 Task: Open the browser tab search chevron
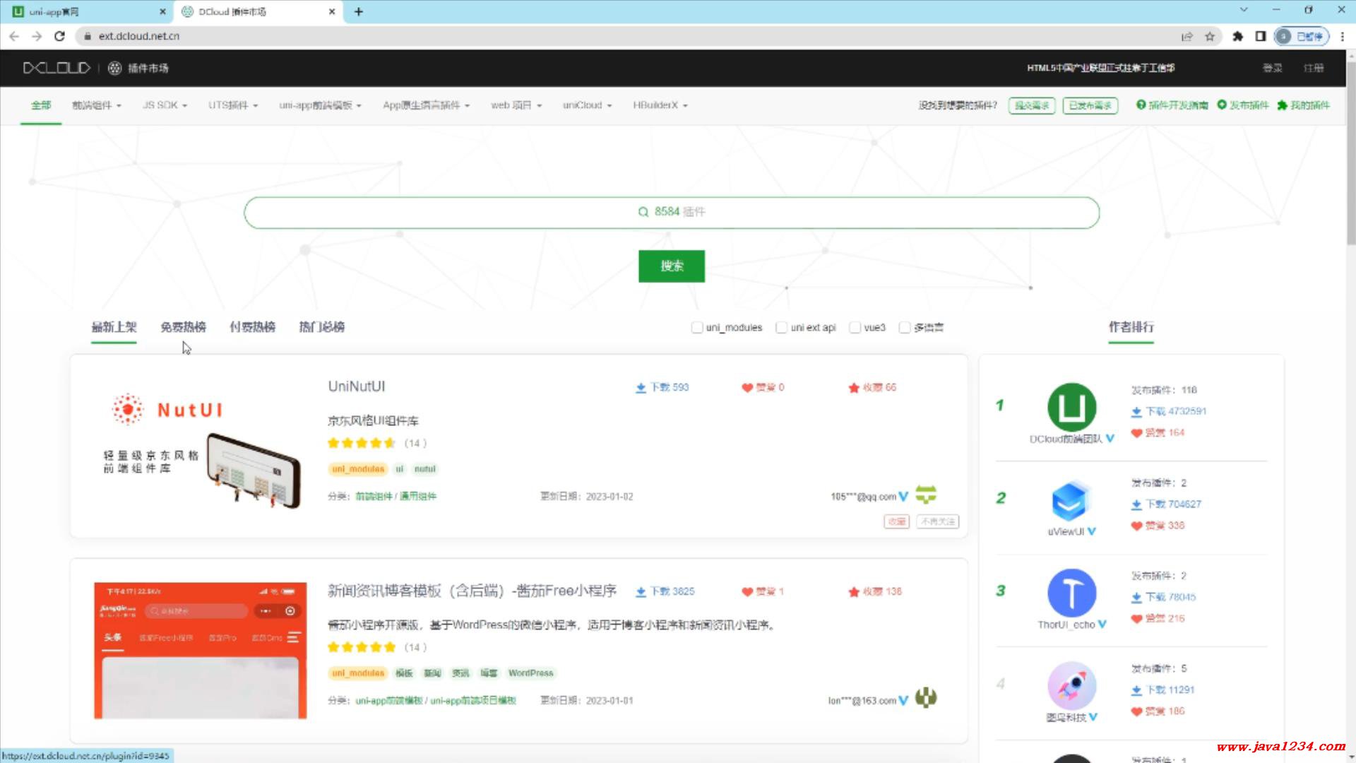pos(1244,10)
